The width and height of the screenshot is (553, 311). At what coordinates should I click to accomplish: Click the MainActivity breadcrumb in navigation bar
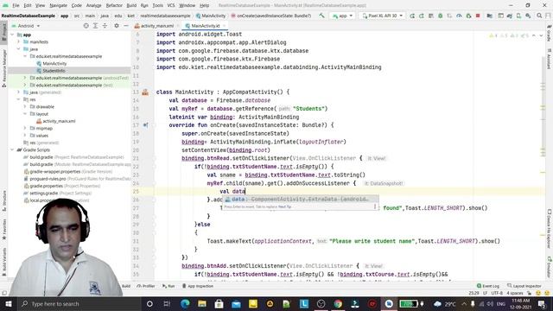(x=211, y=16)
